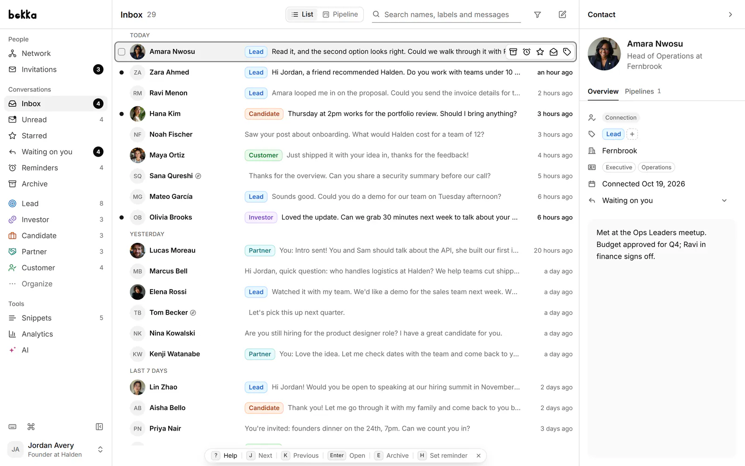This screenshot has width=745, height=466.
Task: Click Archive in shortcut bar
Action: (392, 456)
